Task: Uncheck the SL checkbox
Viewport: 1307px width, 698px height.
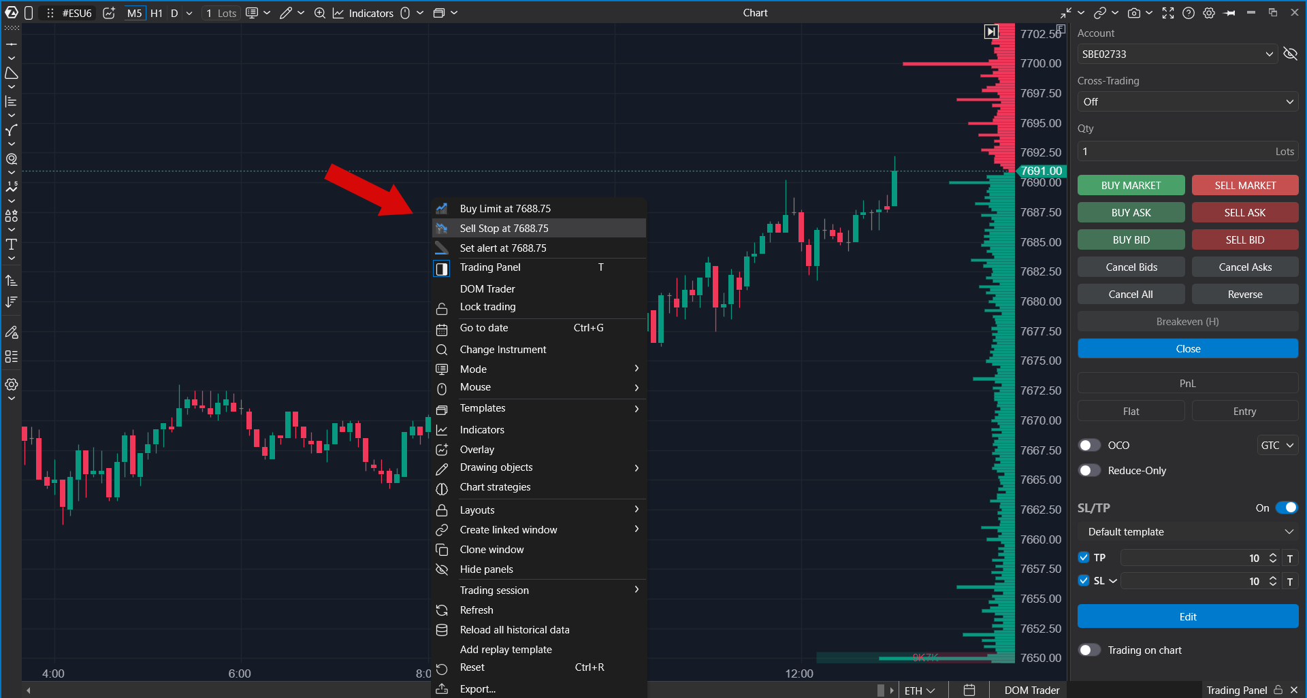Action: (x=1084, y=580)
